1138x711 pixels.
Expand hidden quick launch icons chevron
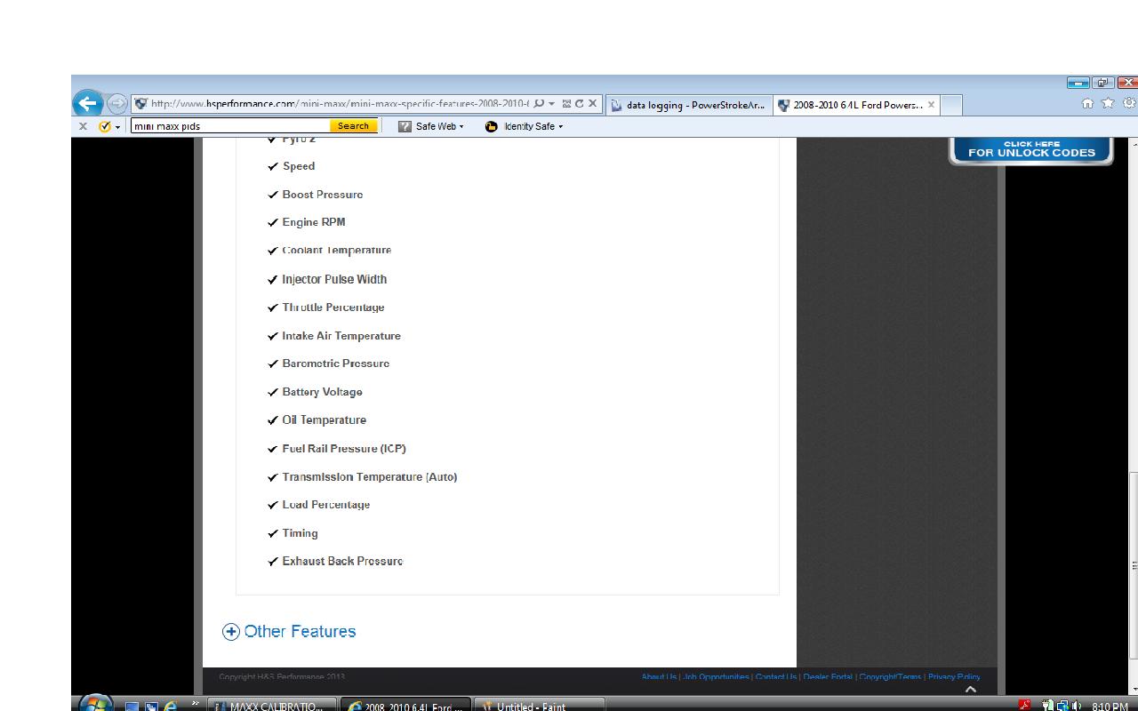tap(195, 704)
